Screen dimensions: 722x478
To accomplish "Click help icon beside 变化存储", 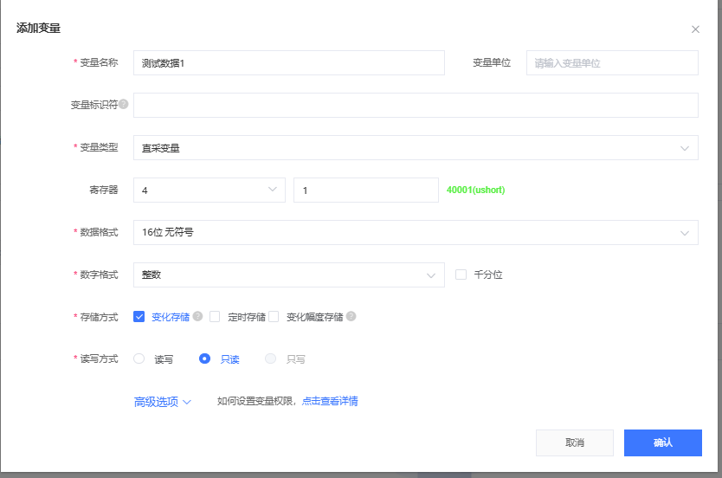I will point(197,317).
